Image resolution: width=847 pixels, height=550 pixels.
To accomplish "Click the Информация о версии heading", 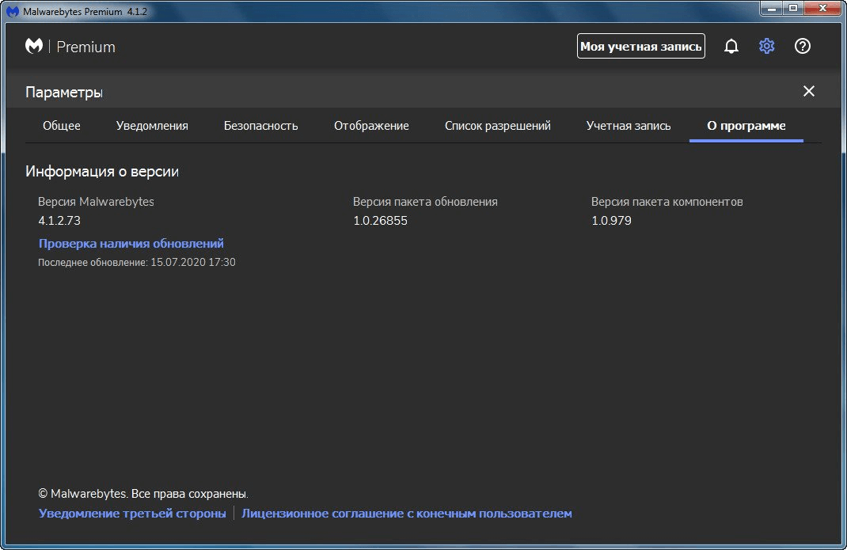I will (x=102, y=171).
